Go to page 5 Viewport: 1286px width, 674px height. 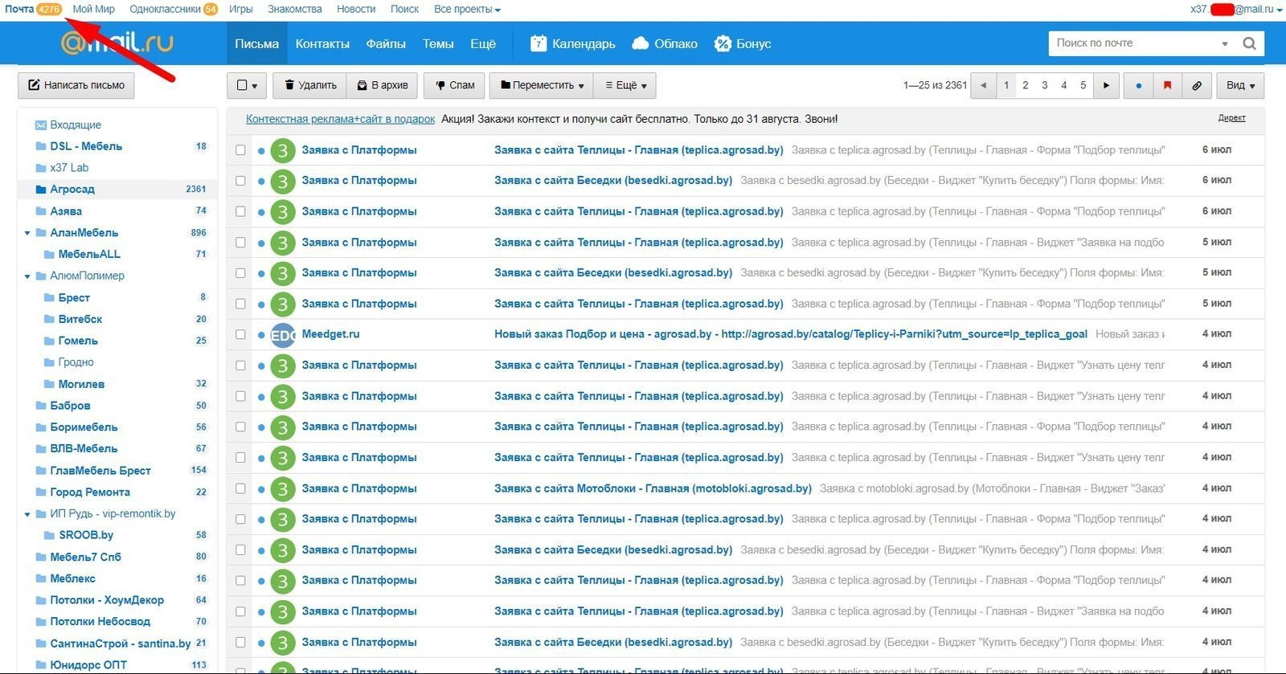click(1083, 85)
